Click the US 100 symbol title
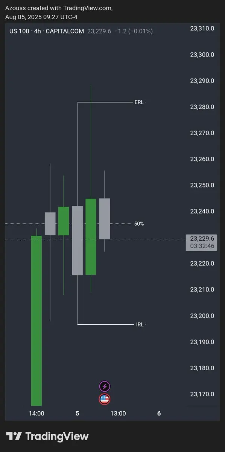The image size is (225, 452). (19, 31)
